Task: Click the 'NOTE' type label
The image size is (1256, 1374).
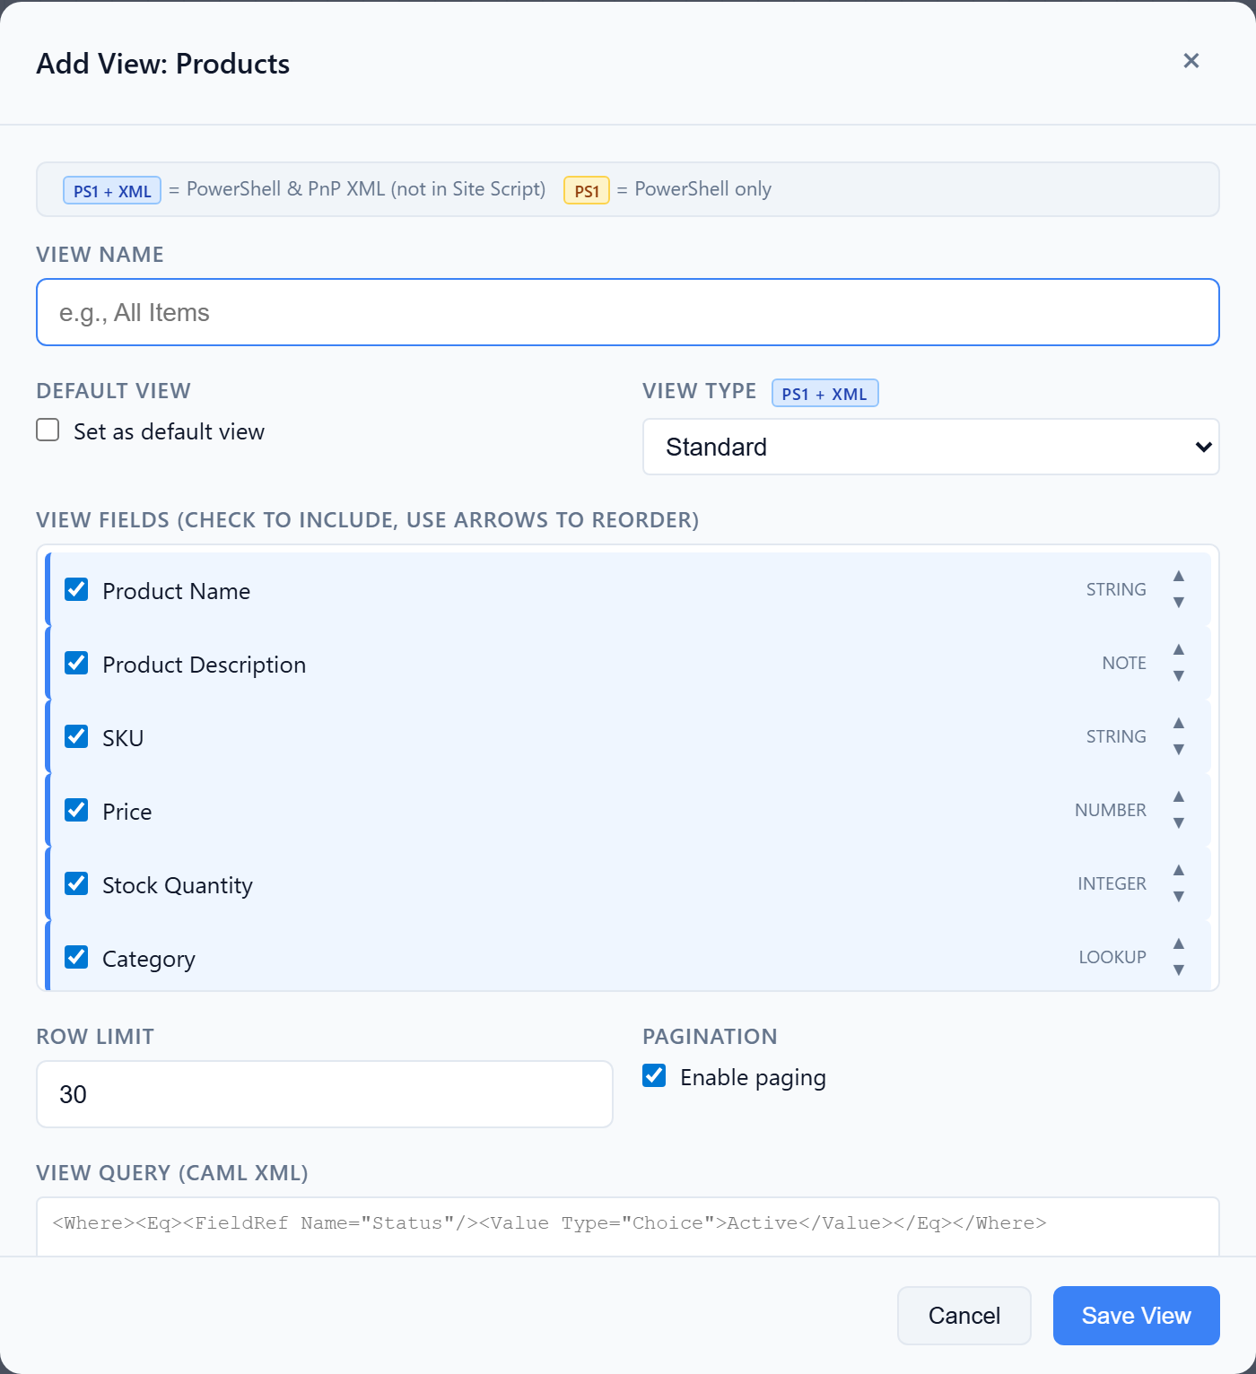Action: click(1124, 663)
